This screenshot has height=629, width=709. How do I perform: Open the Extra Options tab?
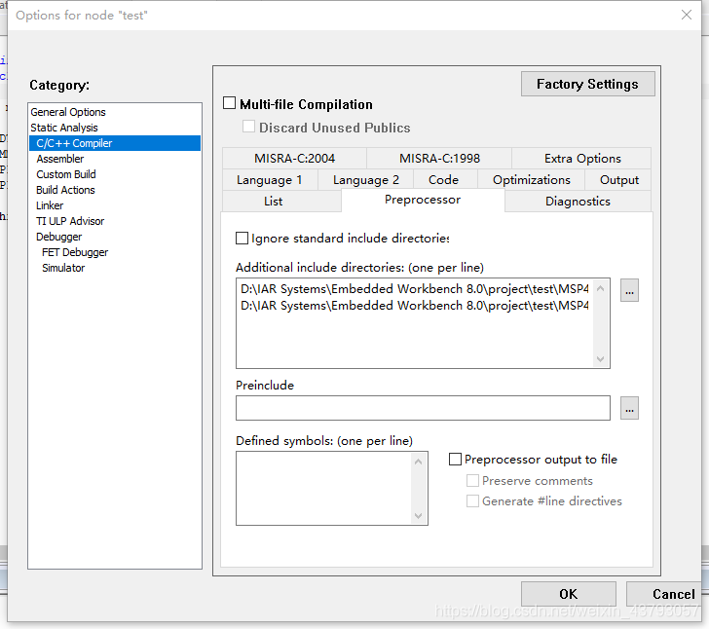coord(582,159)
